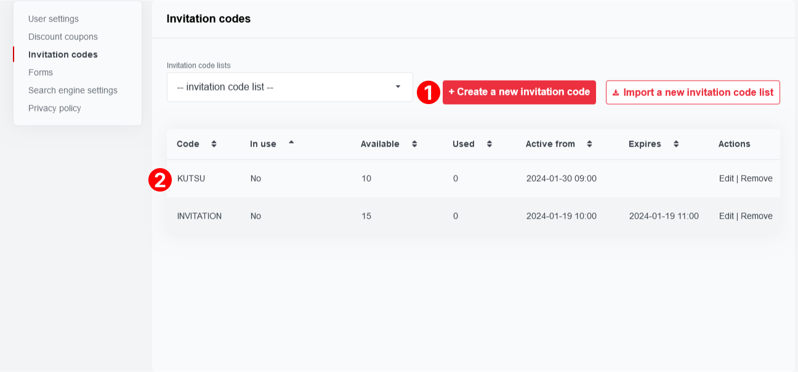Sort by Expires column arrows
Screen dimensions: 798x372
[676, 144]
